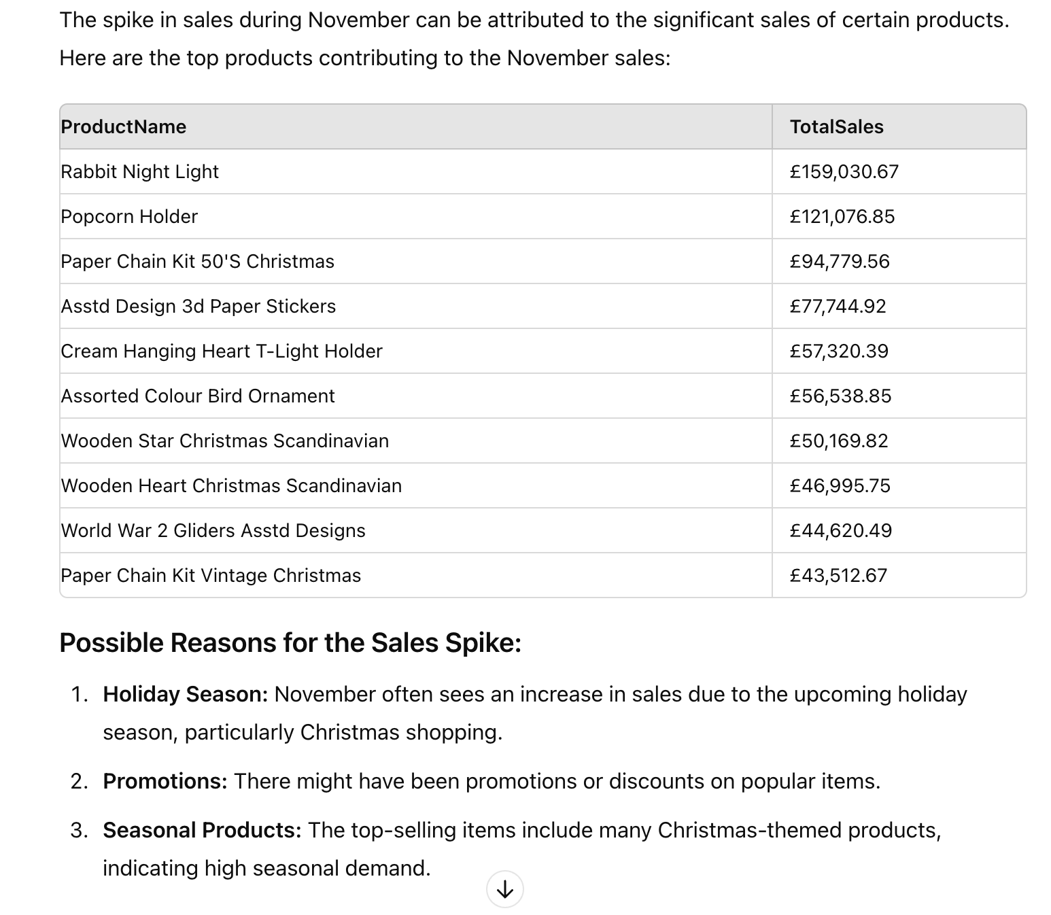The image size is (1051, 915).
Task: Click the Possible Reasons for the Sales Spike heading
Action: point(290,643)
